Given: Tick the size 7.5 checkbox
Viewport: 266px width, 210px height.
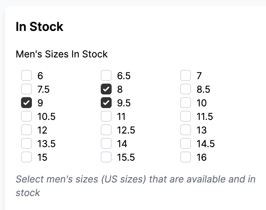Looking at the screenshot, I should coord(26,89).
